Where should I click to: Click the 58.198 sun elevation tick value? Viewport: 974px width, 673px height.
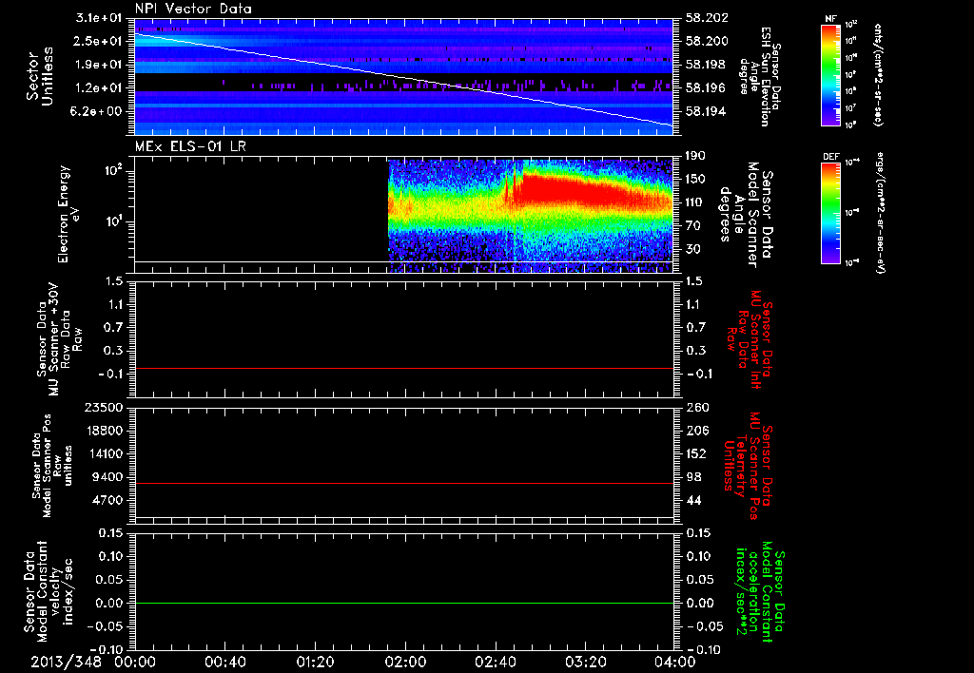[707, 65]
